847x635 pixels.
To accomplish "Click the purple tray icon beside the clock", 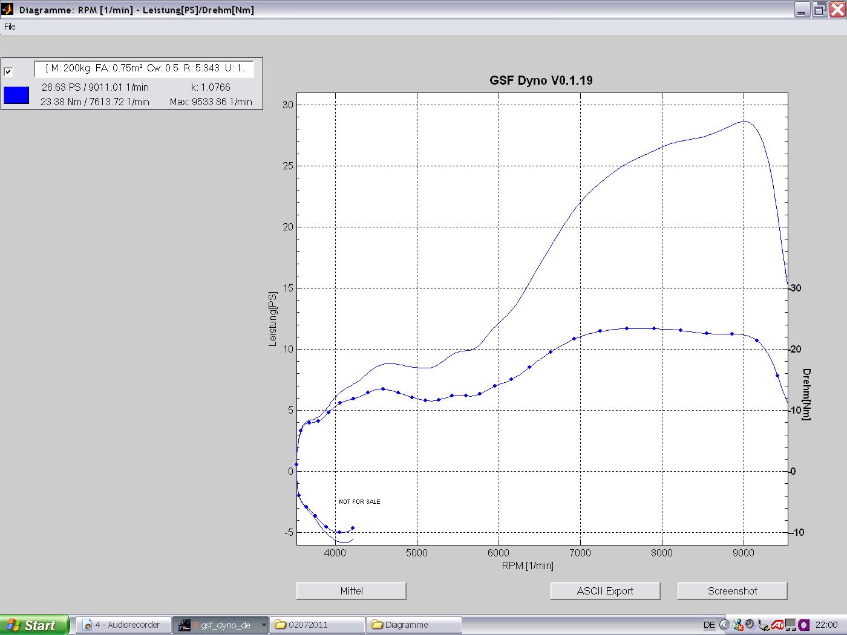I will [803, 625].
